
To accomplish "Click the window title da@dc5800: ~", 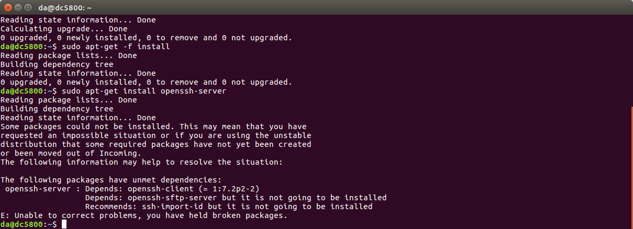I will [64, 8].
